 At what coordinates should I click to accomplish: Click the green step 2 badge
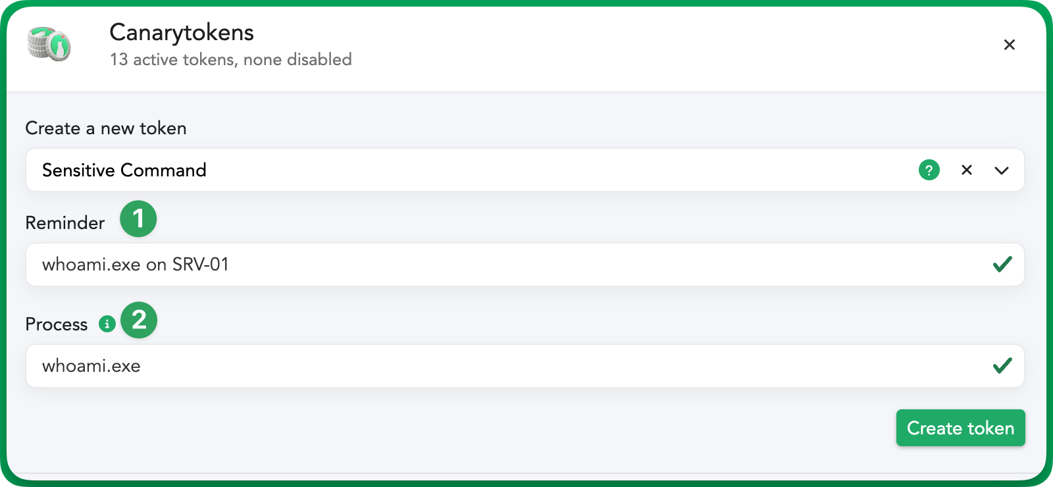(139, 320)
